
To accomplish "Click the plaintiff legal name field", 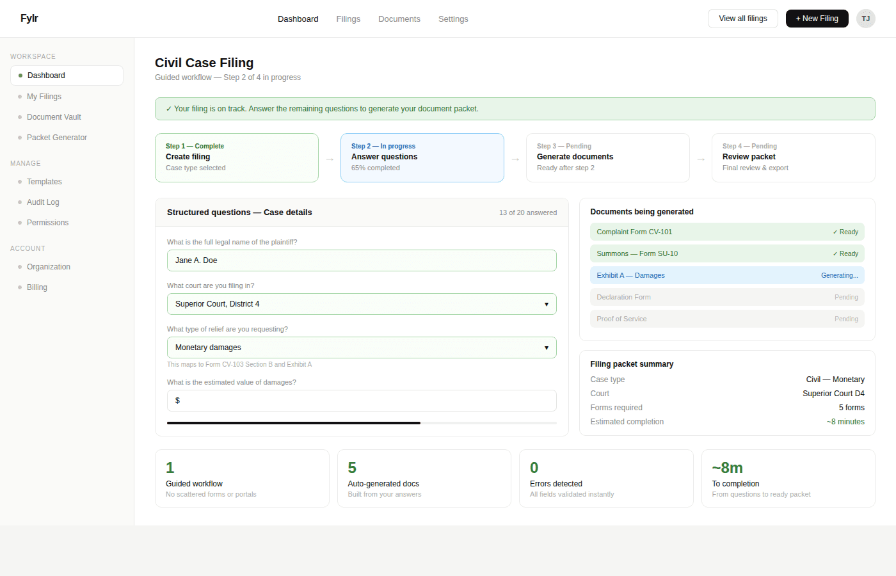I will tap(362, 260).
